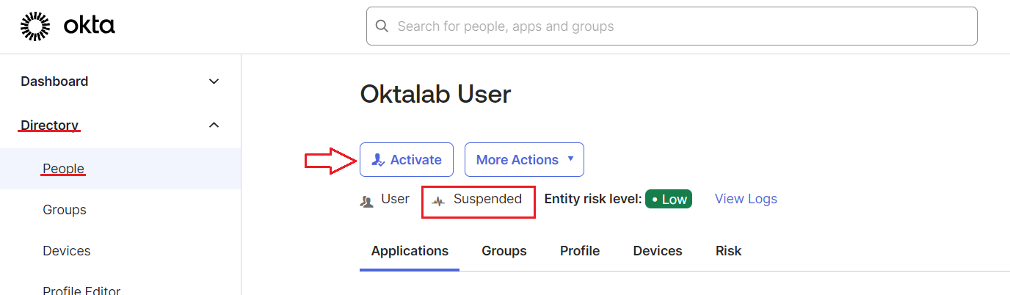The image size is (1010, 295).
Task: Click the pulse icon beside Suspended status
Action: click(x=439, y=200)
